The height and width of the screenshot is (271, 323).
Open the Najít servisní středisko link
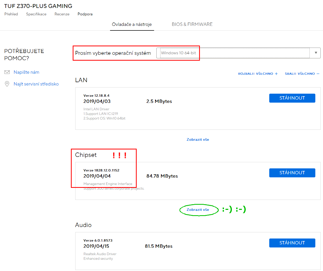click(x=36, y=84)
